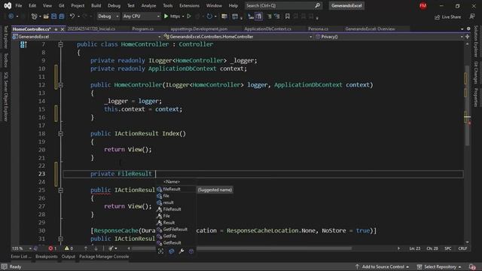Collapse the constructor block at line 12
This screenshot has height=271, width=482.
[x=60, y=85]
